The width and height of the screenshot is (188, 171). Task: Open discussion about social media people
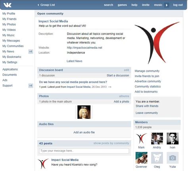click(73, 82)
